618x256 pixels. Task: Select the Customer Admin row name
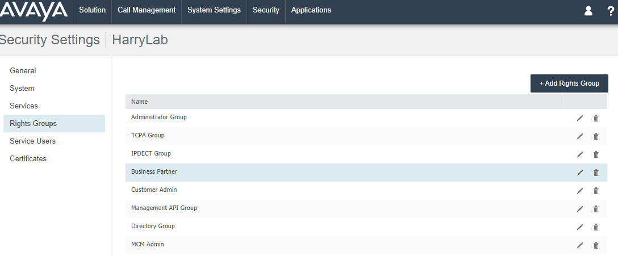pos(154,190)
